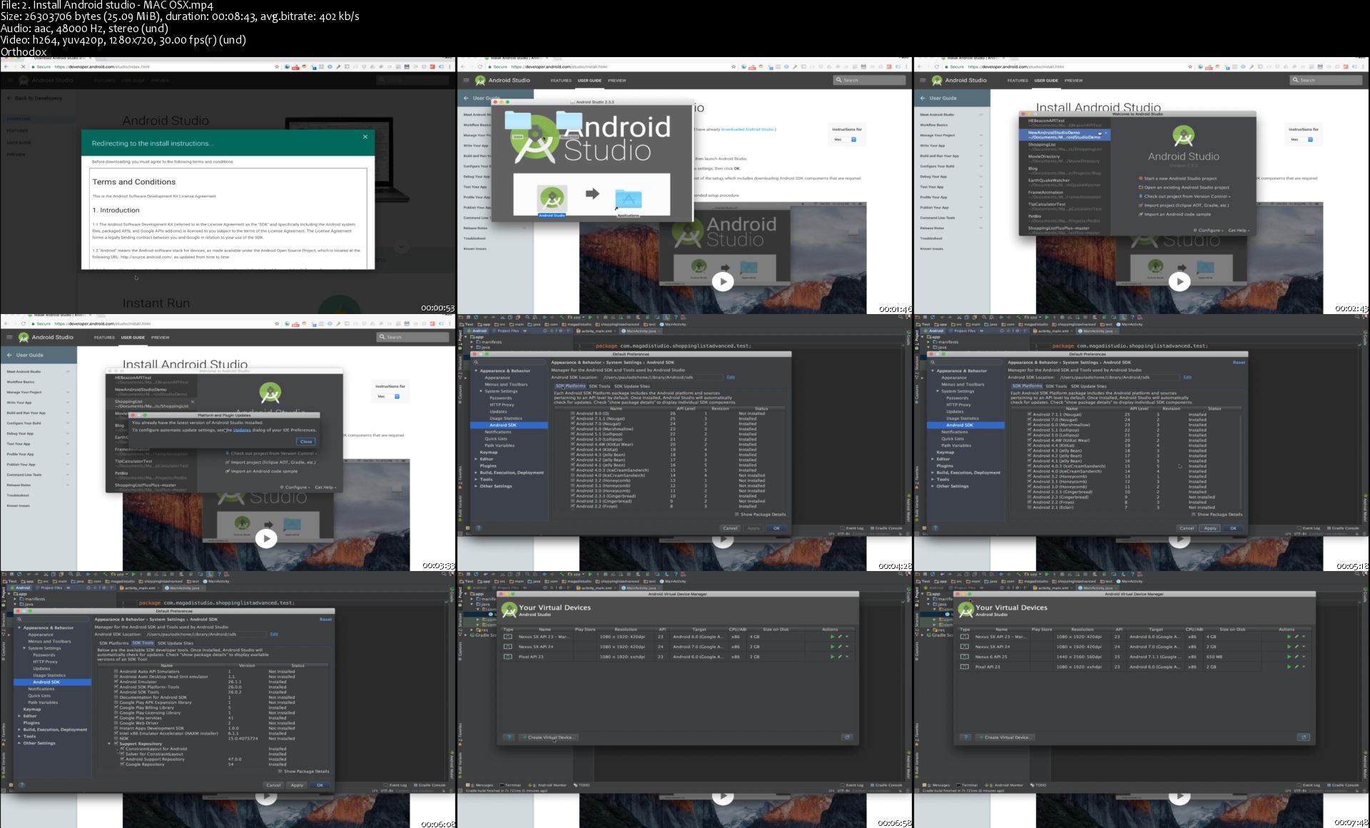Launch Nexus 6 API 25 emulator play icon
The height and width of the screenshot is (828, 1370).
tap(1289, 657)
